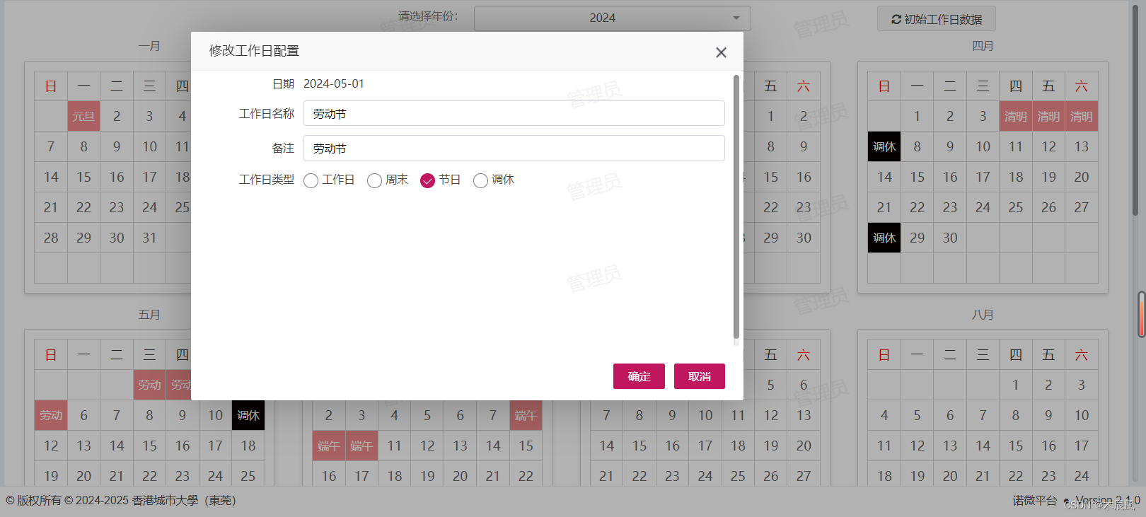Click day 10 in August calendar

coord(1082,415)
